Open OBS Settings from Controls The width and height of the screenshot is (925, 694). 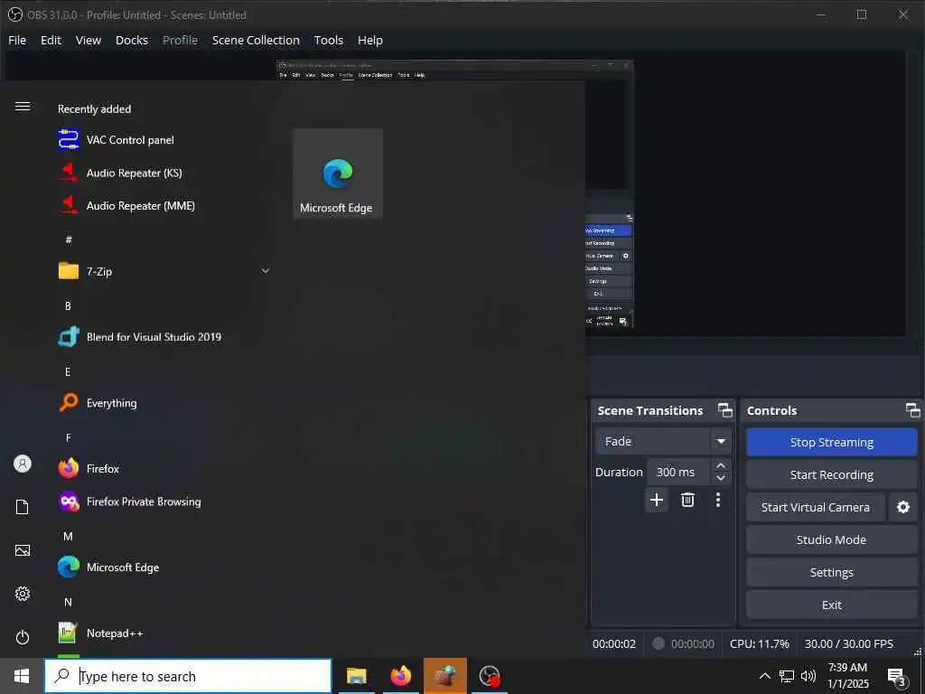(x=832, y=572)
